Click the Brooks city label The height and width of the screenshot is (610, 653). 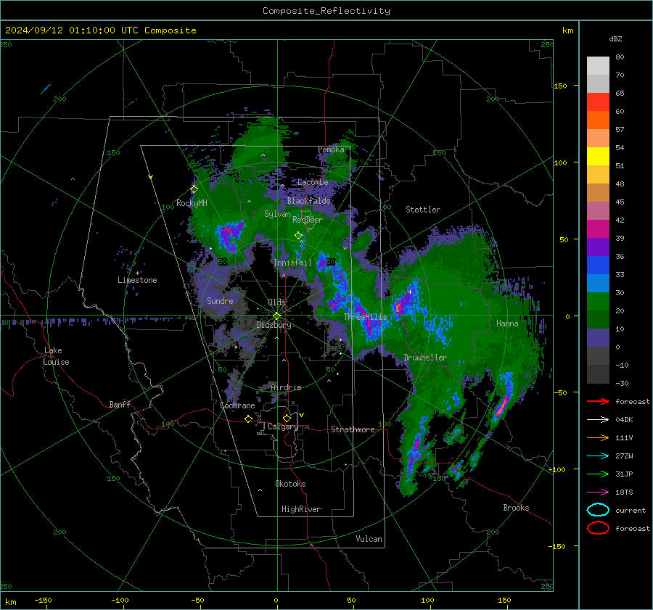[516, 508]
